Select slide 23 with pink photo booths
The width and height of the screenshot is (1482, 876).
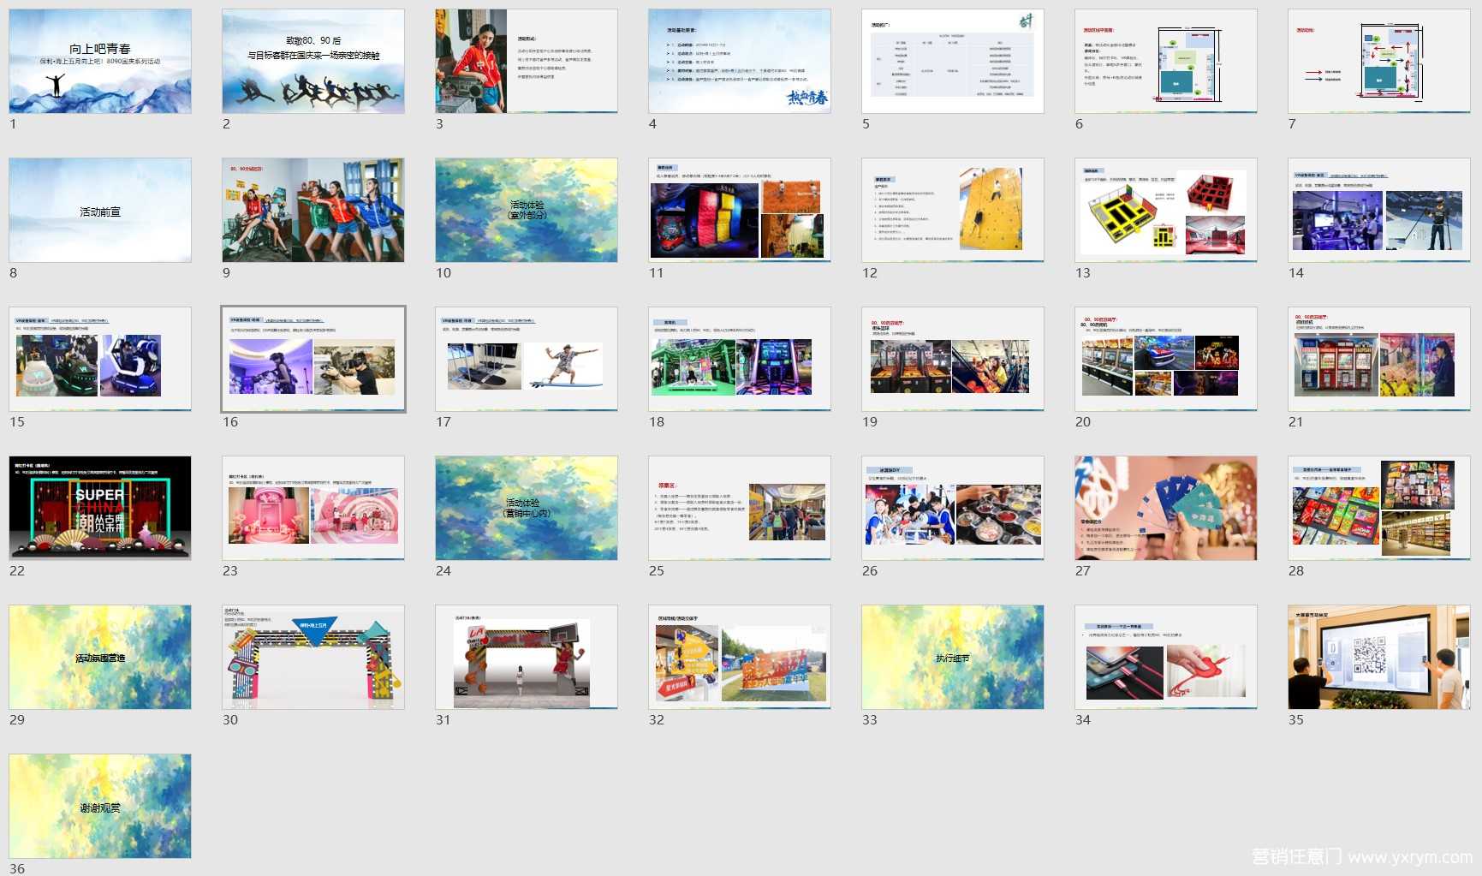313,509
